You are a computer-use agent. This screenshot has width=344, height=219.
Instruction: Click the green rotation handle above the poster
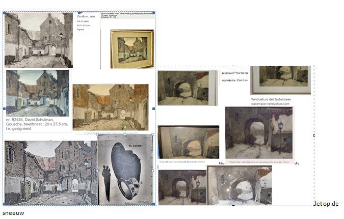[125, 127]
